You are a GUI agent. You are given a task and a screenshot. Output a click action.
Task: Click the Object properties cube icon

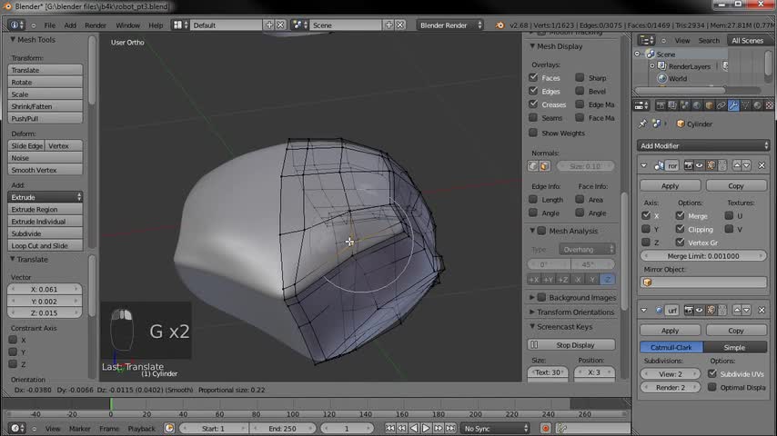point(710,105)
